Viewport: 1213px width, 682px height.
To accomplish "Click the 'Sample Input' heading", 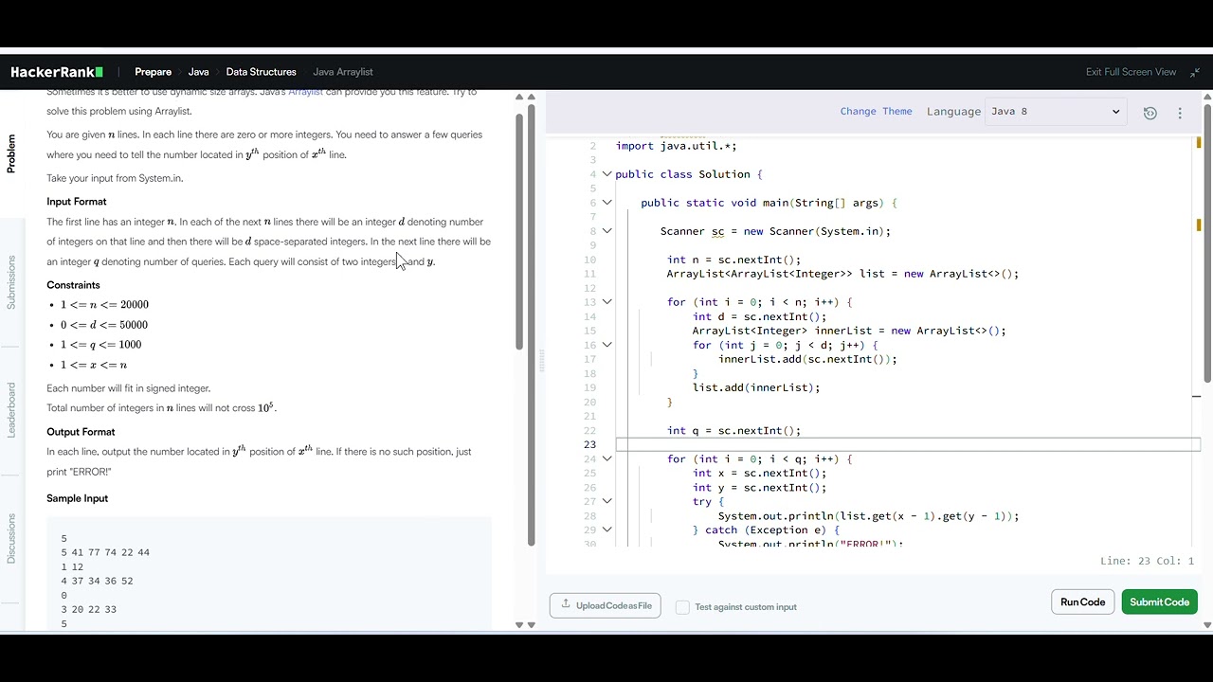I will [78, 498].
